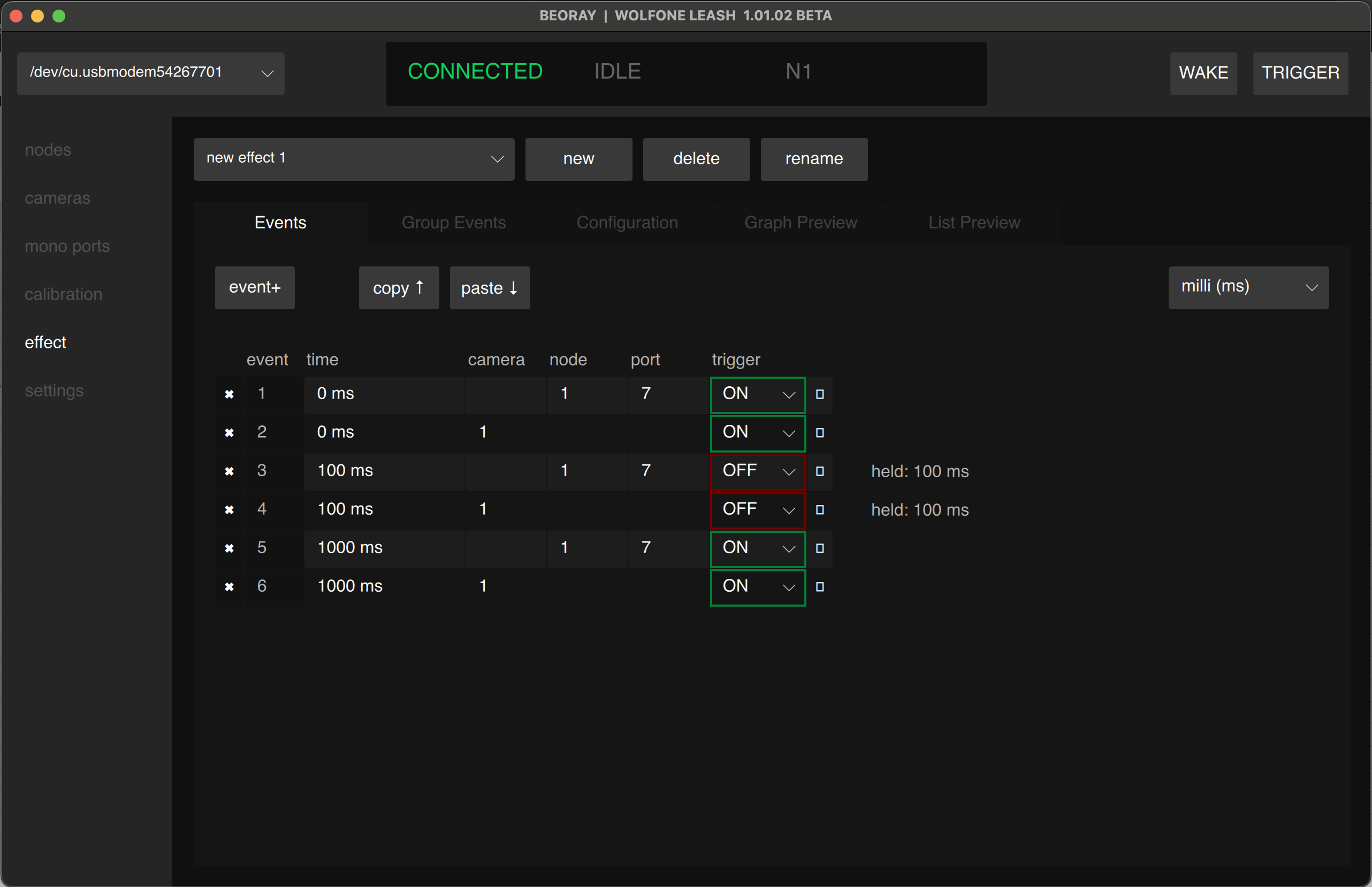Remove event 2 using the x icon

tap(229, 433)
